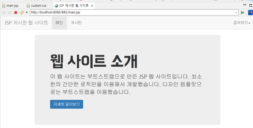
Task: Expand the URL history dropdown
Action: tap(236, 13)
